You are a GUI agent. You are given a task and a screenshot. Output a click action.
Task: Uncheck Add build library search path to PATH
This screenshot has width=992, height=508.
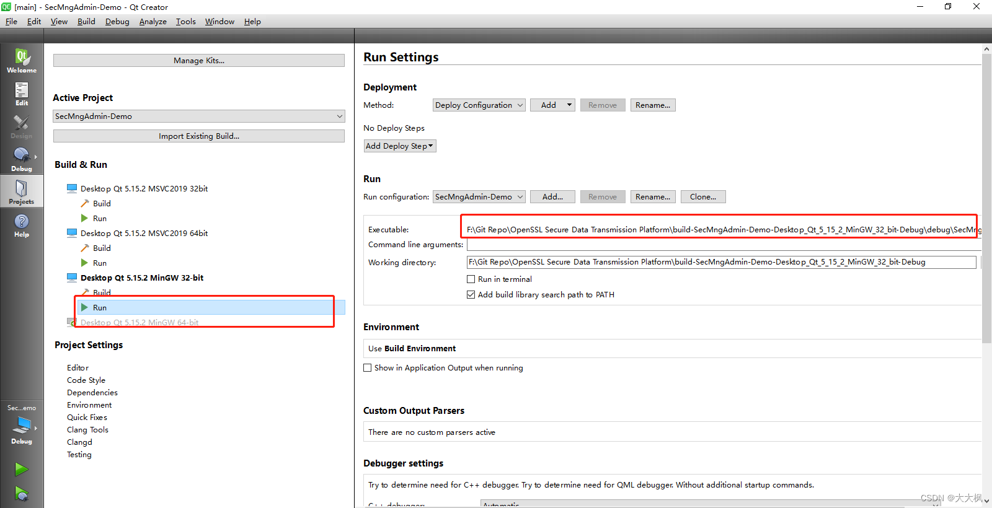[x=471, y=295]
